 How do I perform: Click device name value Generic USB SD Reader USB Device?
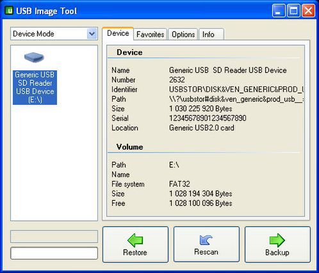(228, 70)
